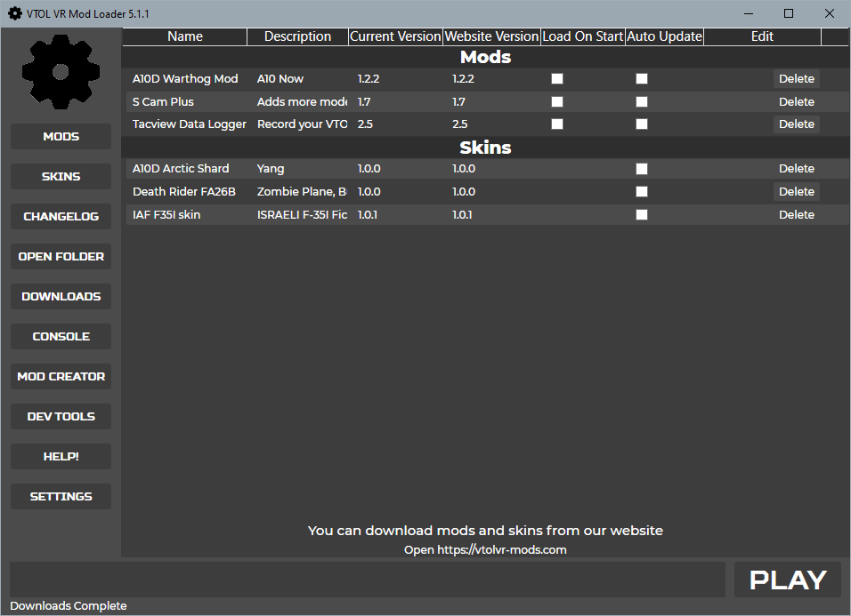This screenshot has height=616, width=851.
Task: Select the IAF F35I skin name
Action: point(166,215)
